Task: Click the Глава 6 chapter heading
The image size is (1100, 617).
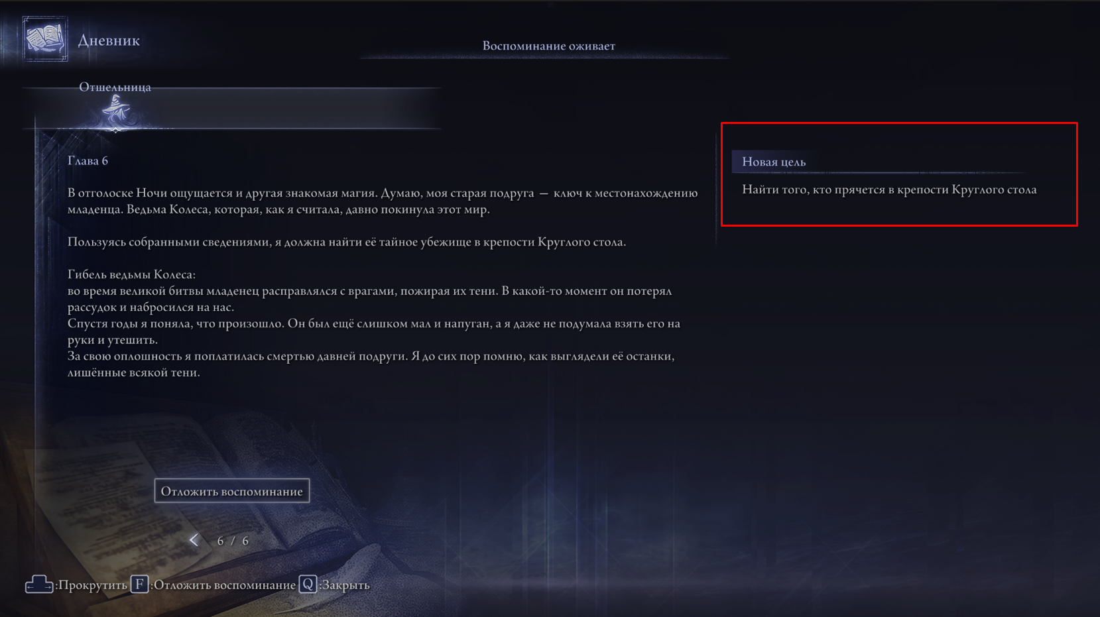Action: click(x=88, y=160)
